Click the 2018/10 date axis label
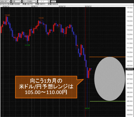Image resolution: width=134 pixels, height=117 pixels. coord(6,6)
